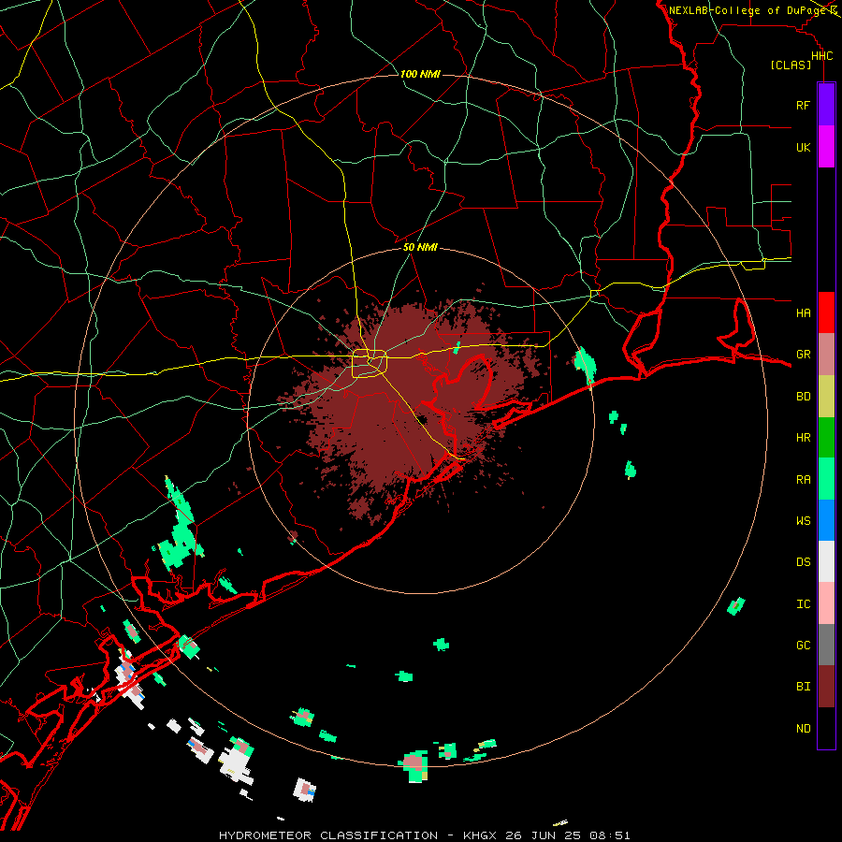This screenshot has height=842, width=842.
Task: Click the "HA" legend label
Action: coord(803,312)
